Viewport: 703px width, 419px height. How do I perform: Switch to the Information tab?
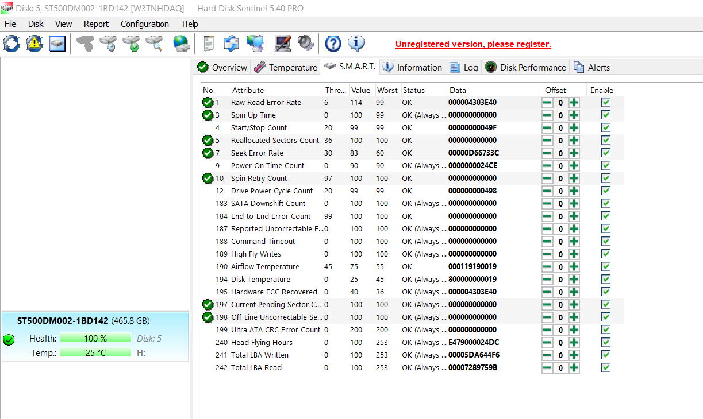(412, 67)
